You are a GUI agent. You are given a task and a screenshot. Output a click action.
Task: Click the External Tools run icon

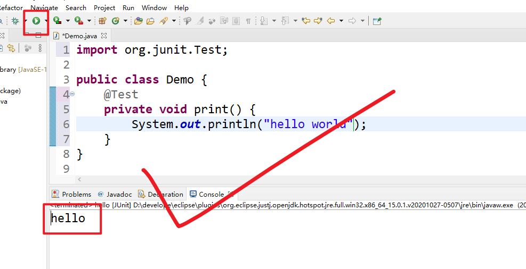point(79,21)
